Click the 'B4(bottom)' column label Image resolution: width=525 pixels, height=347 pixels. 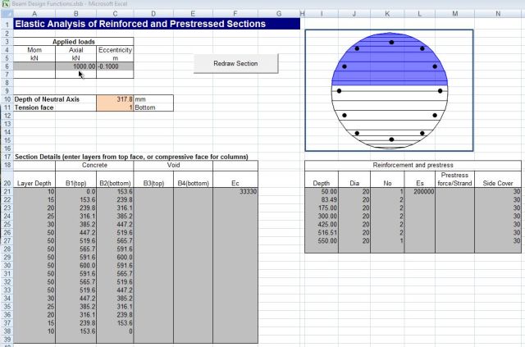coord(194,183)
